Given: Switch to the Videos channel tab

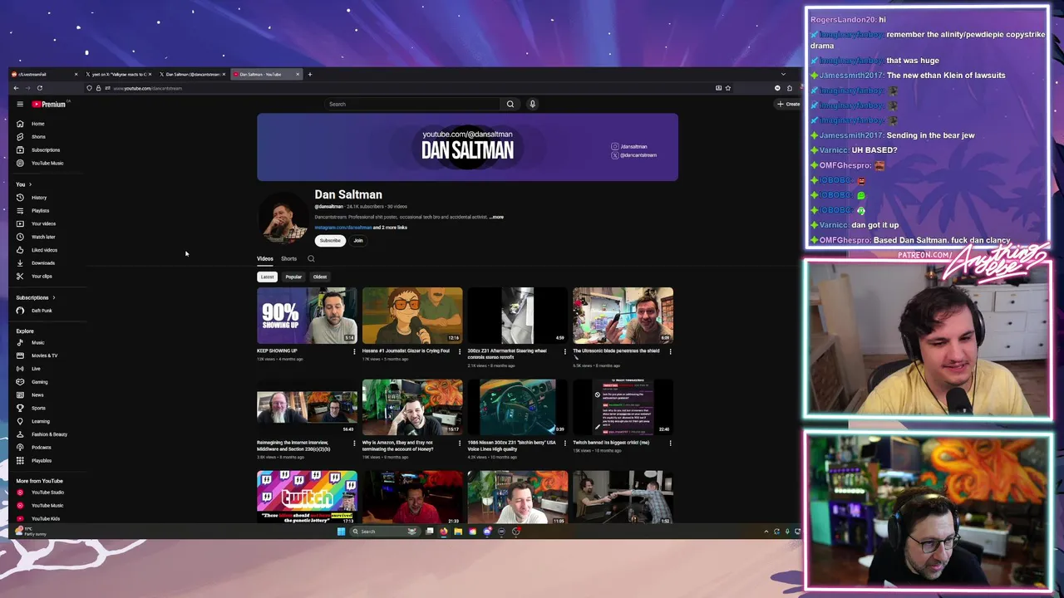Looking at the screenshot, I should (265, 258).
